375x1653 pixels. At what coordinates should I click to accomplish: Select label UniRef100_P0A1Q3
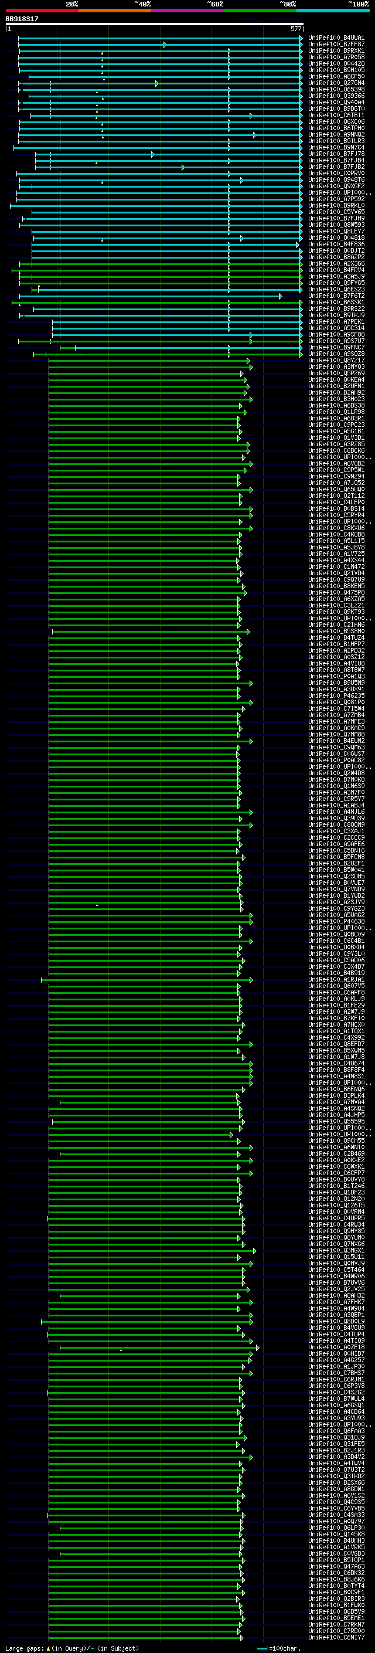(x=336, y=676)
